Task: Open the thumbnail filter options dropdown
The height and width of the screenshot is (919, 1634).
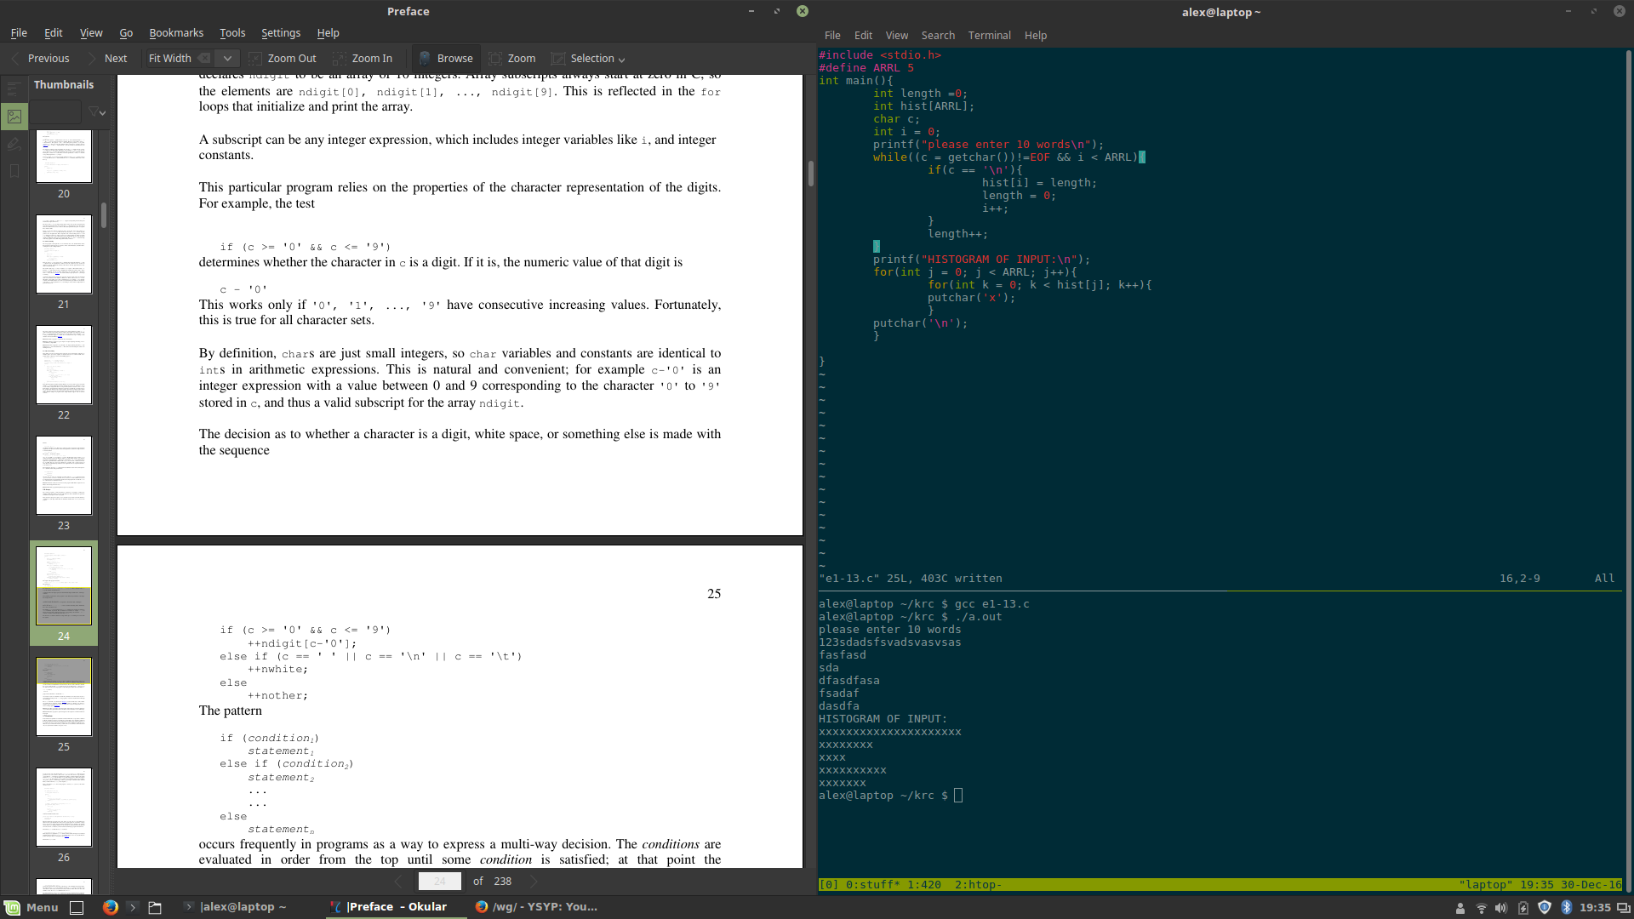Action: [x=97, y=111]
